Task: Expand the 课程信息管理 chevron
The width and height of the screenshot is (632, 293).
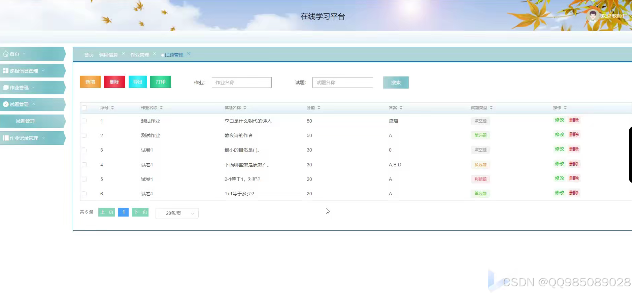Action: [43, 70]
